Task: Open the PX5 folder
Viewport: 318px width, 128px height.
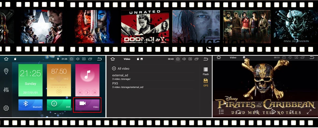Action: 153,85
